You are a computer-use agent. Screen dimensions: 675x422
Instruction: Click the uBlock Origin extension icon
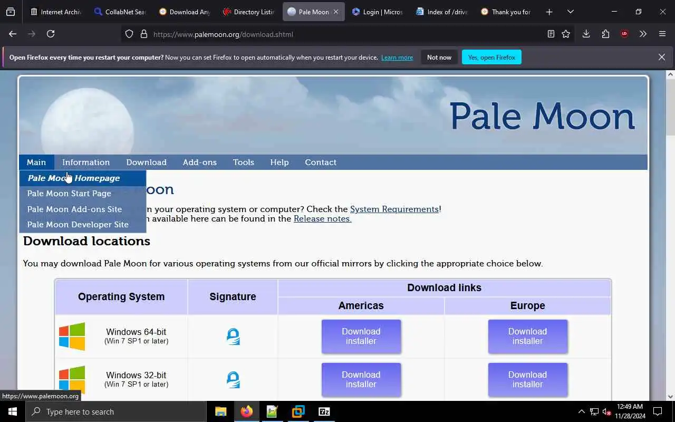(624, 34)
